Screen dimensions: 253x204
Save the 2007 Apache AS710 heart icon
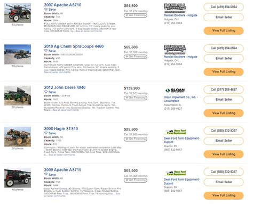46,10
